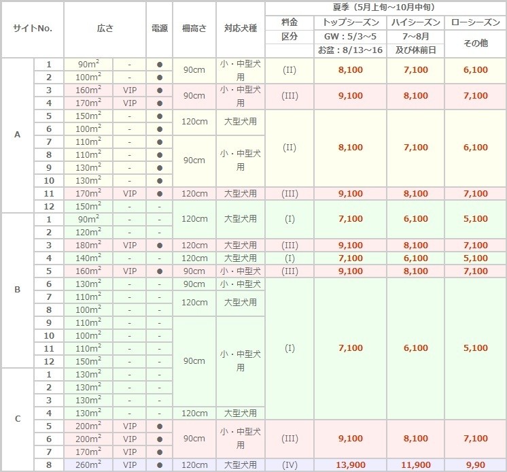Click the 11,900 high season price
507x472 pixels.
click(x=416, y=465)
